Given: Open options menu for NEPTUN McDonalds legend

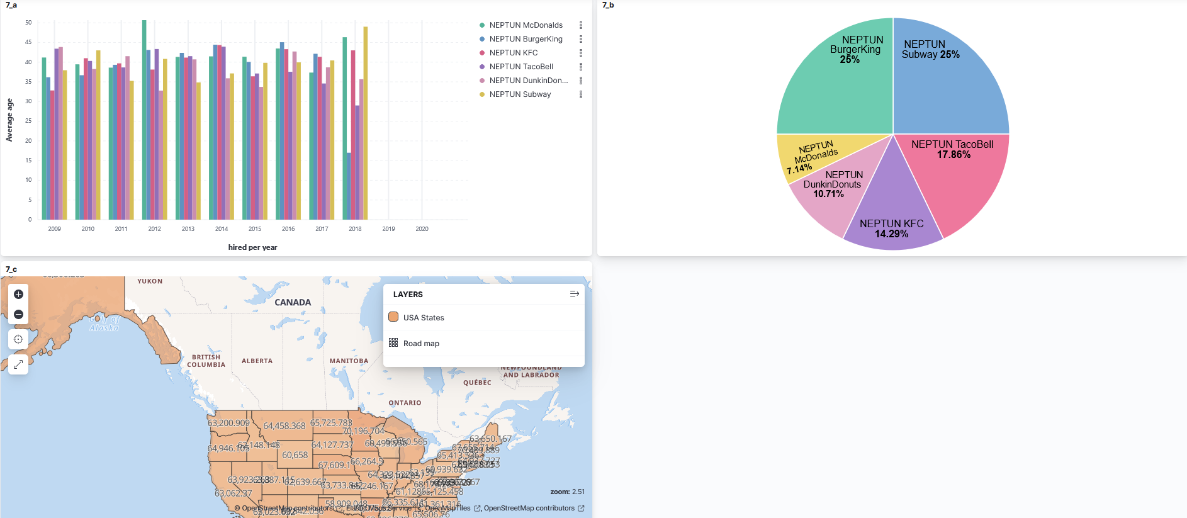Looking at the screenshot, I should coord(581,25).
